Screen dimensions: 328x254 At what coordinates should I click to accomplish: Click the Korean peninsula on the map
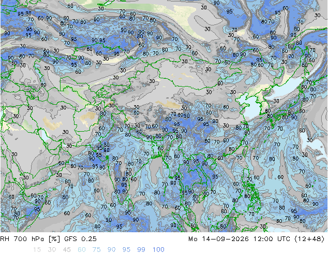(265, 104)
